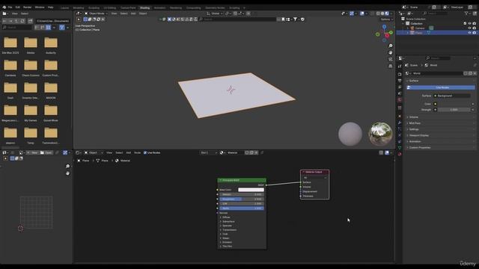Open the Window menu
This screenshot has height=269, width=479.
coord(40,7)
